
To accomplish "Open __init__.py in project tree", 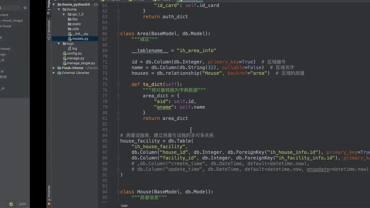I will pyautogui.click(x=80, y=34).
